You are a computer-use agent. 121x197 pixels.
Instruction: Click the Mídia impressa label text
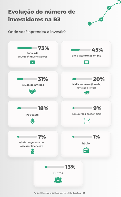click(x=86, y=86)
